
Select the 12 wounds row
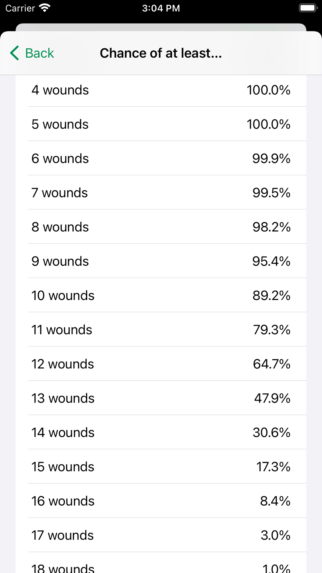click(x=161, y=364)
